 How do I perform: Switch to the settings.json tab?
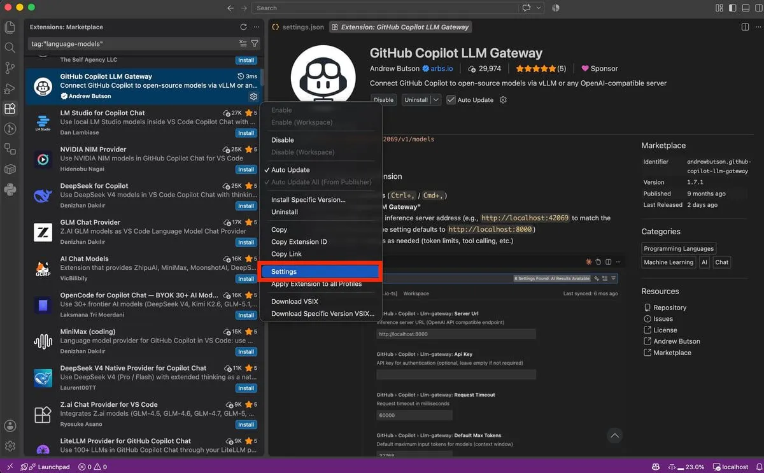coord(299,27)
